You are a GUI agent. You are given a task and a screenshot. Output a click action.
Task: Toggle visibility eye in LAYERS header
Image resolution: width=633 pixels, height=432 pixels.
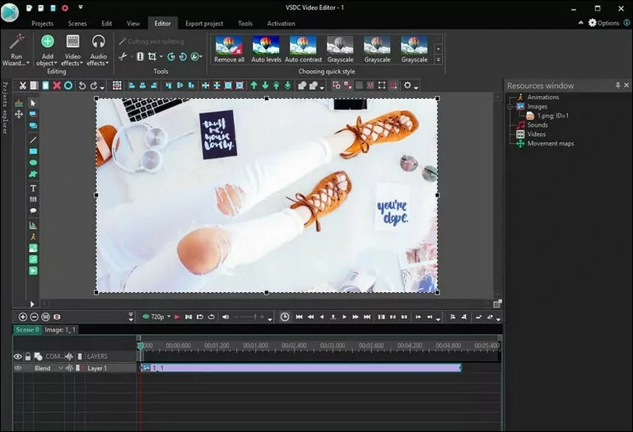(18, 356)
